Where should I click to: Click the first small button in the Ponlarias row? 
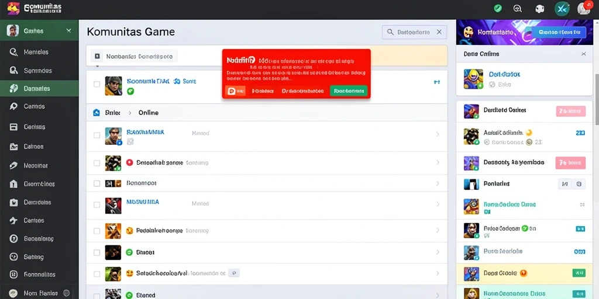coord(564,184)
